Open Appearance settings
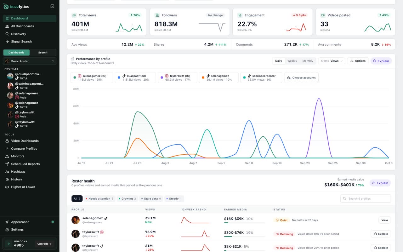403x252 pixels. (x=30, y=222)
